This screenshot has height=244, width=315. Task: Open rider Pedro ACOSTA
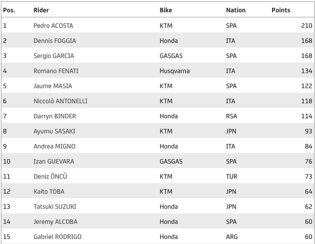53,26
